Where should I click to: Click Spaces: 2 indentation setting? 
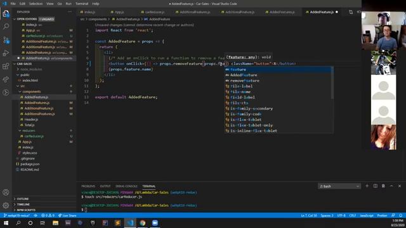[x=327, y=215]
